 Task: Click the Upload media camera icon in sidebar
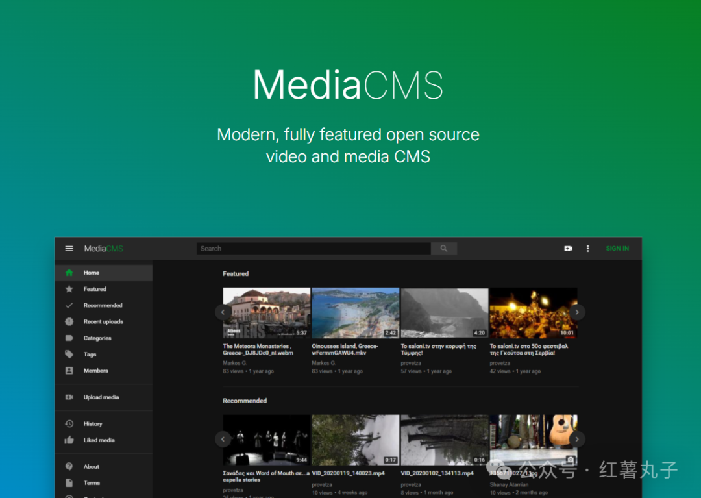69,397
